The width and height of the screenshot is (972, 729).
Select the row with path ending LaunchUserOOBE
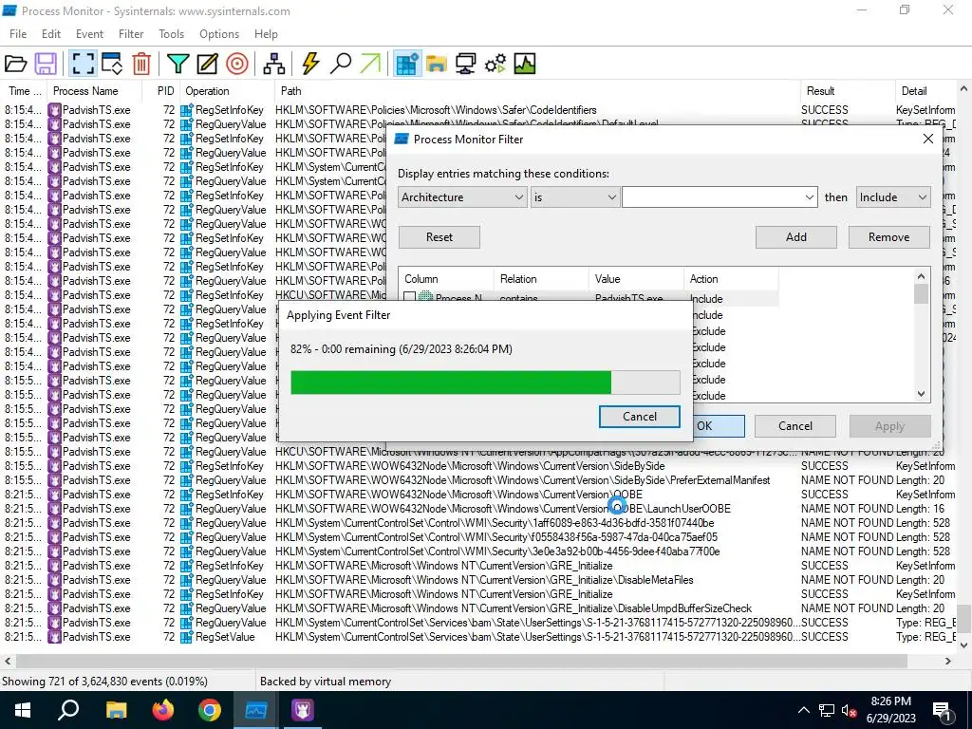click(x=477, y=509)
